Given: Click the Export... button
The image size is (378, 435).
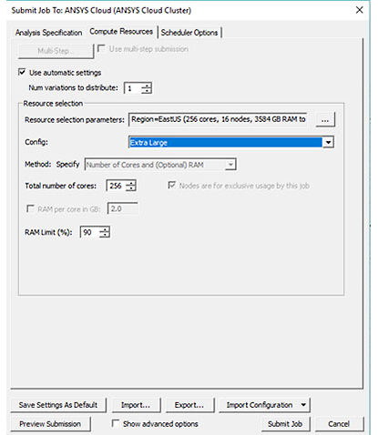Looking at the screenshot, I should [189, 405].
